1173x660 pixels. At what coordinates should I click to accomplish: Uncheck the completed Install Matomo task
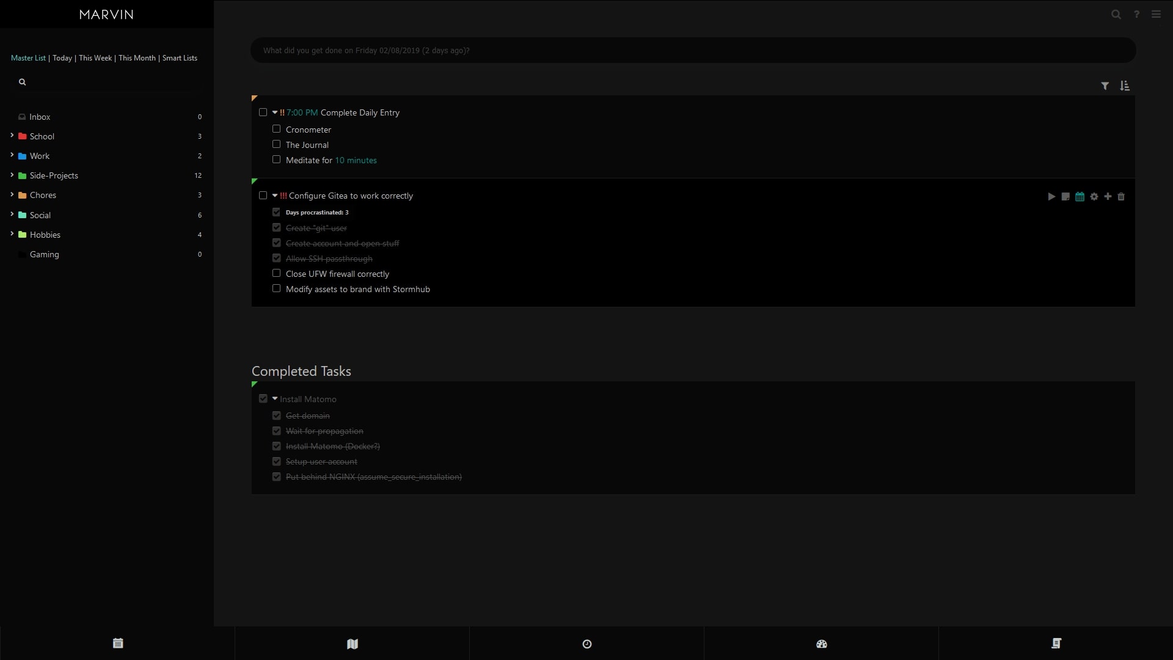pyautogui.click(x=263, y=398)
